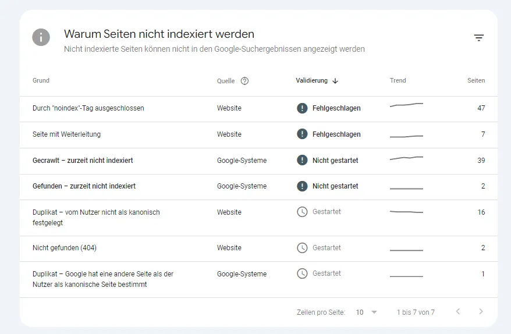The height and width of the screenshot is (334, 511).
Task: Click the sort arrow beside Validierung
Action: (x=335, y=81)
